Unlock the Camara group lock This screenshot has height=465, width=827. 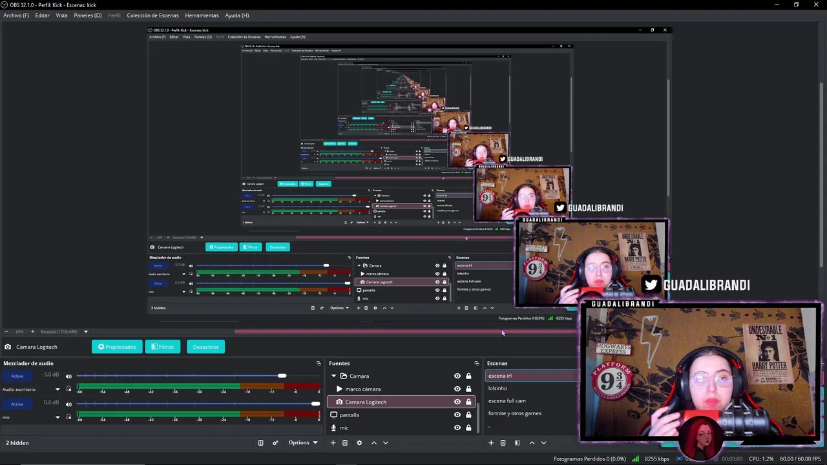(468, 376)
